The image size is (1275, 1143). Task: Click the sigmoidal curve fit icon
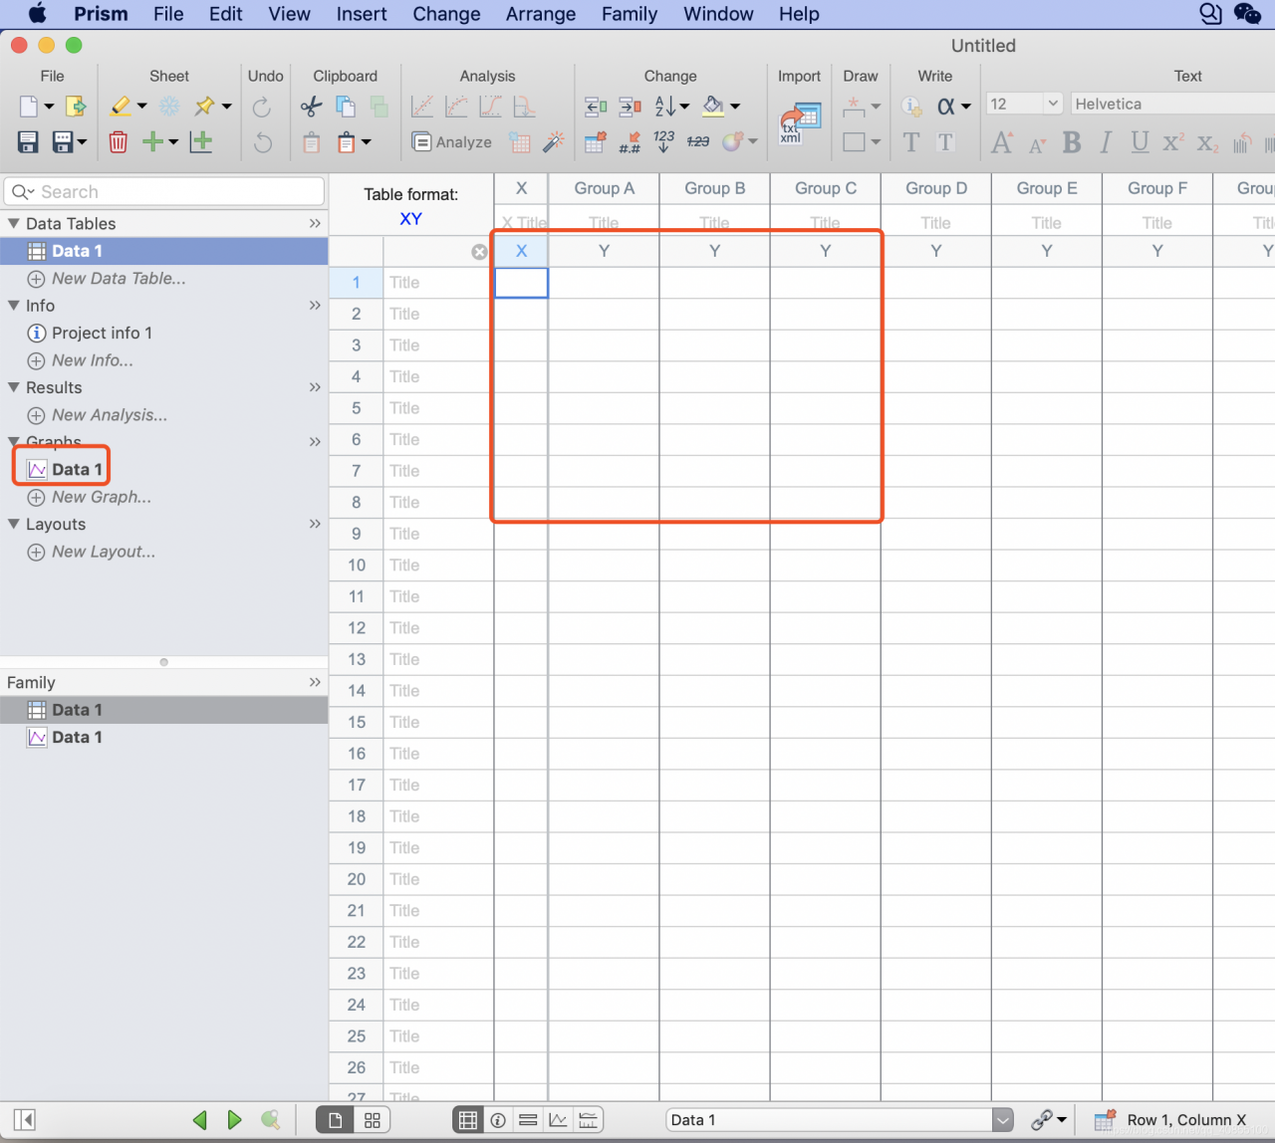490,107
